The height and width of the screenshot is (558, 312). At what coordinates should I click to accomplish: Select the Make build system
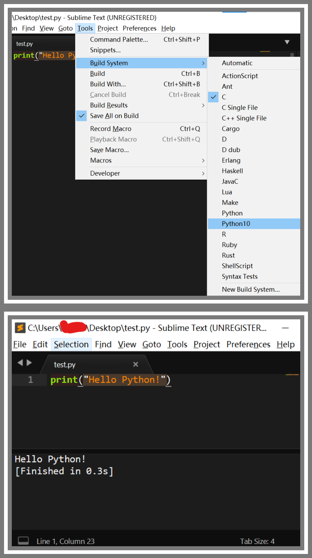(254, 203)
